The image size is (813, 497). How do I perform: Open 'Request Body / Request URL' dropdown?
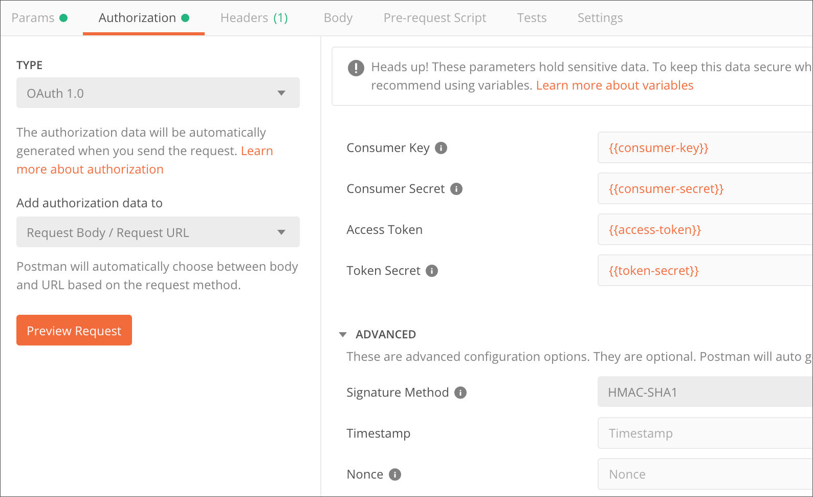(158, 232)
